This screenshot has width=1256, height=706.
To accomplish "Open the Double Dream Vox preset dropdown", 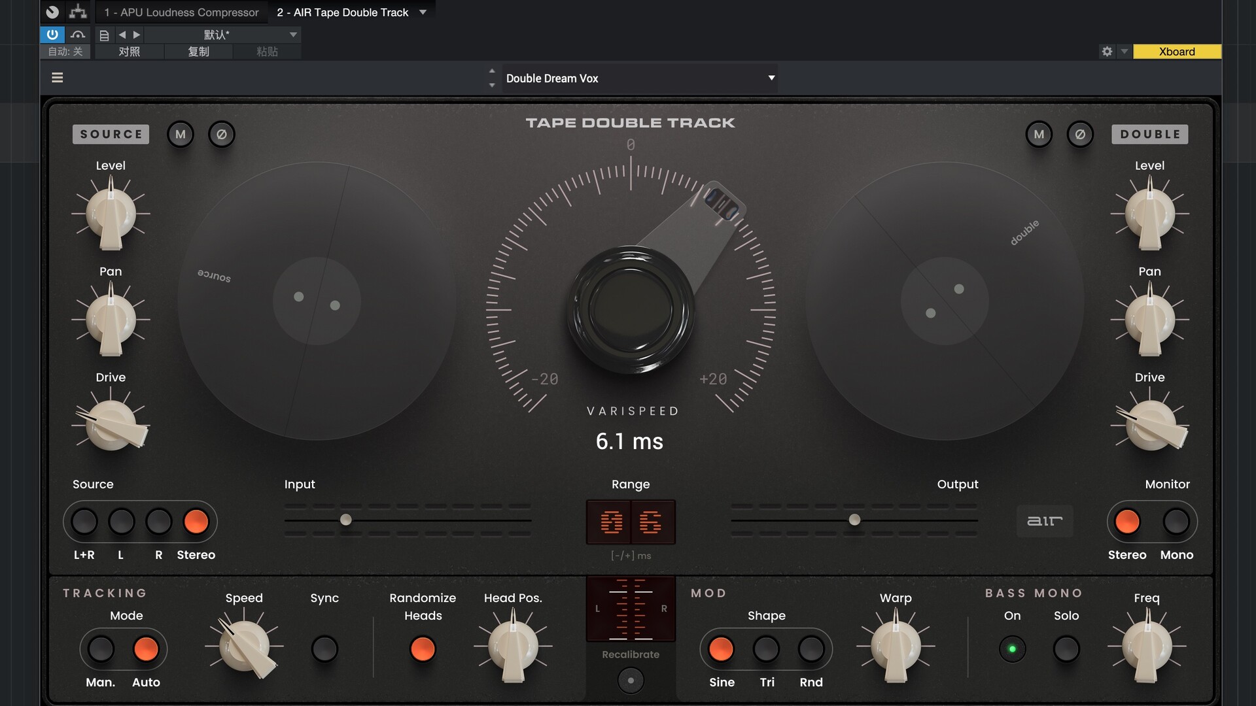I will pos(771,78).
